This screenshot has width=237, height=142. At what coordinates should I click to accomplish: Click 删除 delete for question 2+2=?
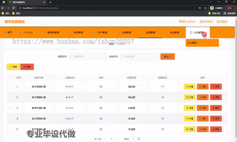pyautogui.click(x=216, y=119)
